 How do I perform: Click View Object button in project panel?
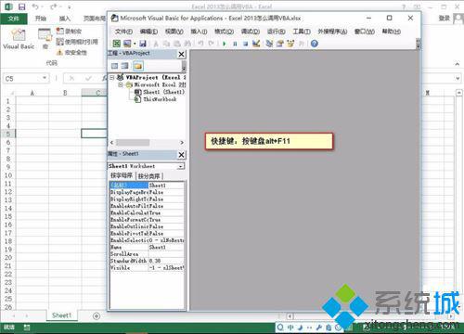[x=125, y=66]
